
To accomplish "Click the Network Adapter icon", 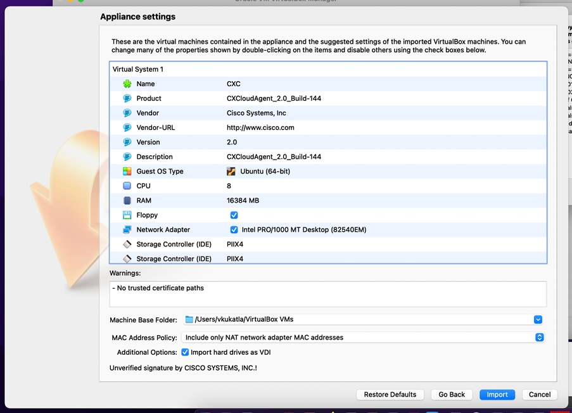I will pos(127,230).
